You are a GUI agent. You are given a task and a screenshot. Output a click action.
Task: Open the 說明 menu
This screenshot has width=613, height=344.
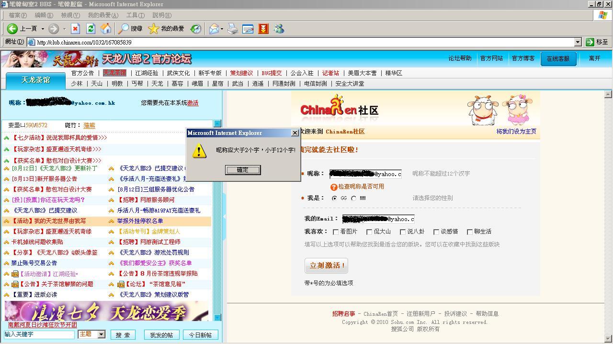pos(161,15)
